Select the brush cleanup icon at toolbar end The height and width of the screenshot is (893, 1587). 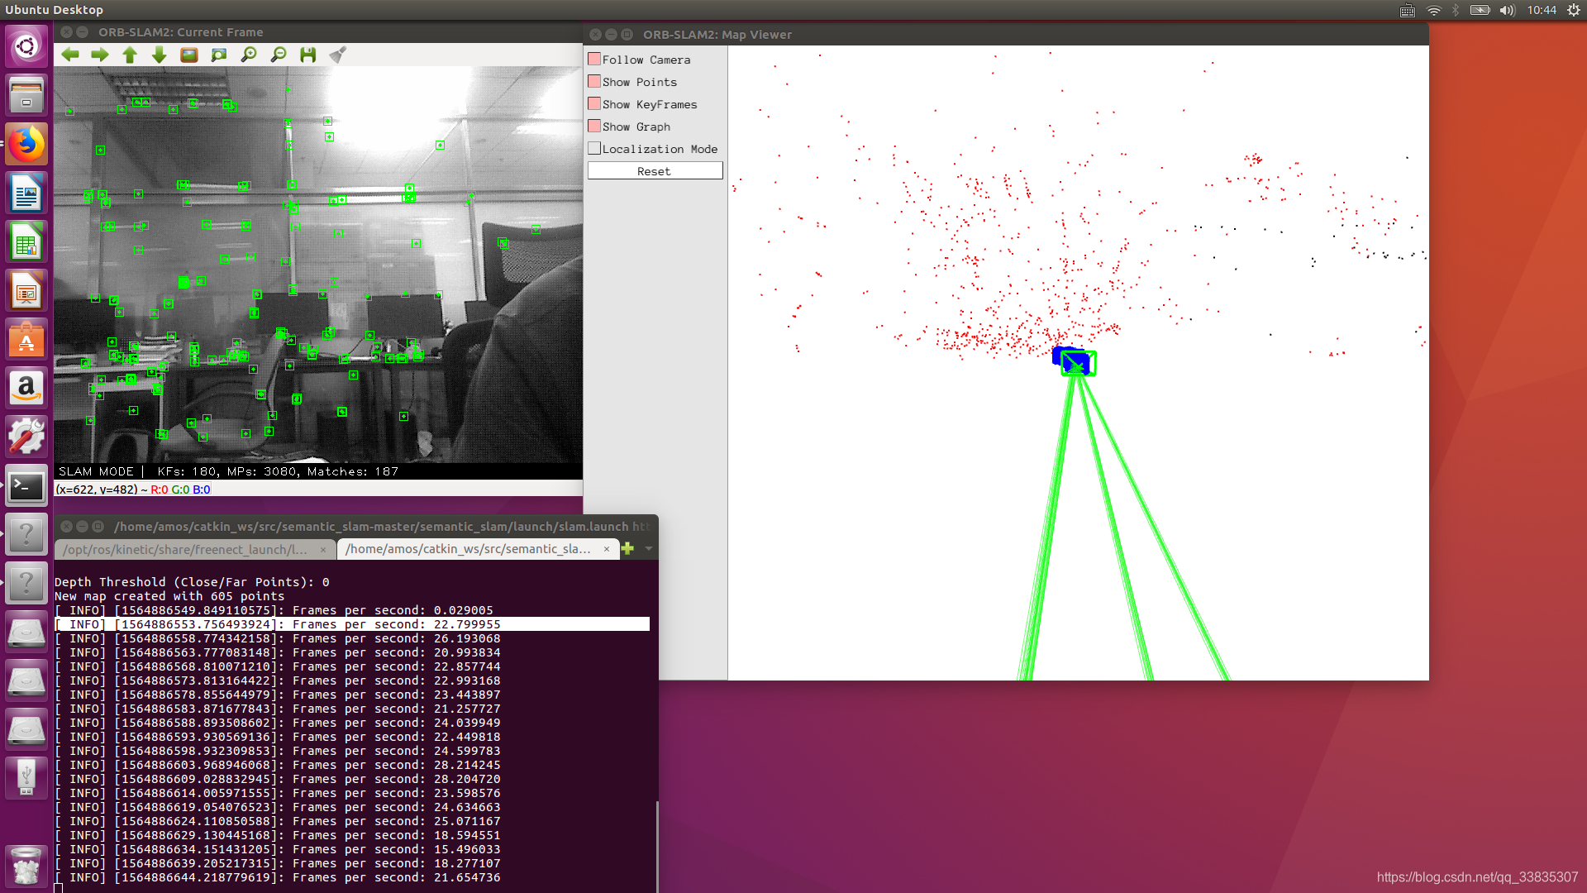[x=337, y=55]
